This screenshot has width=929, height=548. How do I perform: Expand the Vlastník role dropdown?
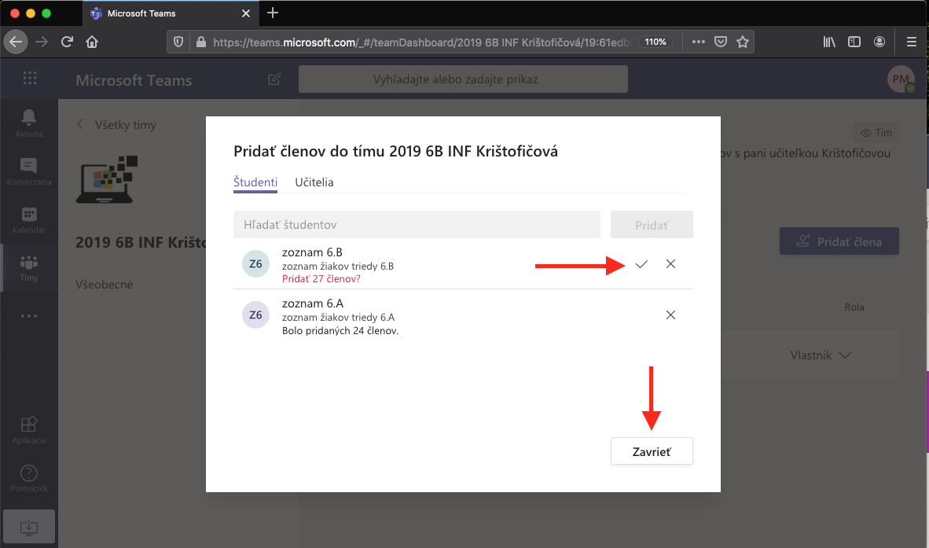821,355
